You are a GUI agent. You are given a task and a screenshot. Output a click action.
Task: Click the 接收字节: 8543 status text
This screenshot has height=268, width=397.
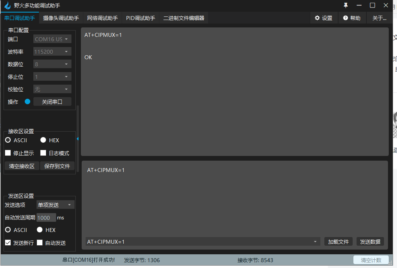(x=255, y=260)
